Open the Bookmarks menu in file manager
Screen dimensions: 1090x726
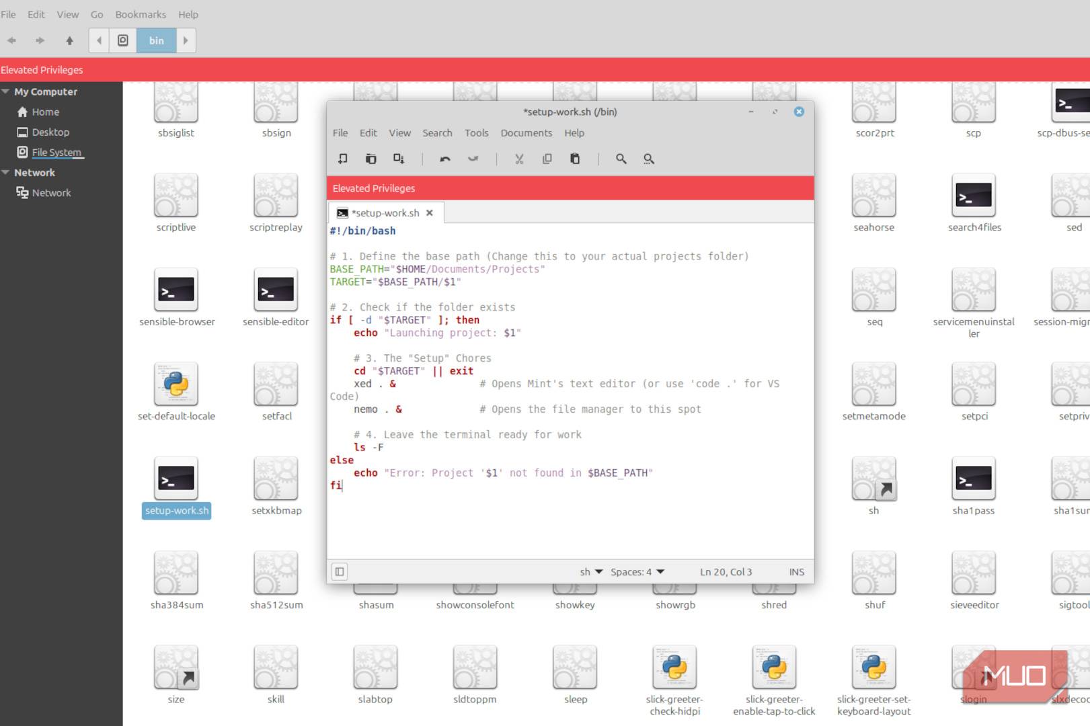pos(140,14)
